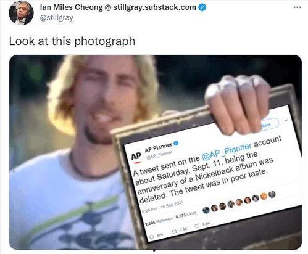
Task: Click the Follow button in embedded tweet
Action: (x=270, y=124)
